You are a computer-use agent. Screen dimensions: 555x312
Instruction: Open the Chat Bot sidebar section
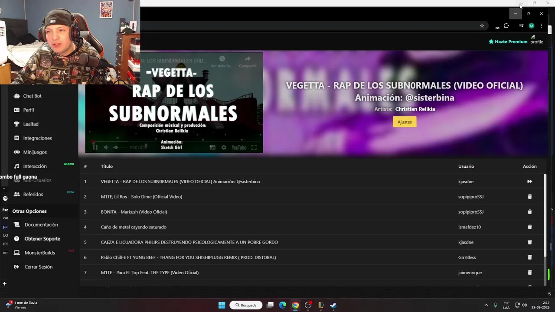(x=33, y=96)
